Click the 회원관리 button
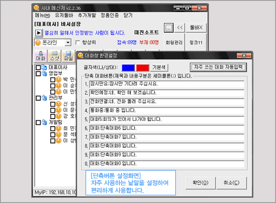The width and height of the screenshot is (276, 203). (174, 43)
